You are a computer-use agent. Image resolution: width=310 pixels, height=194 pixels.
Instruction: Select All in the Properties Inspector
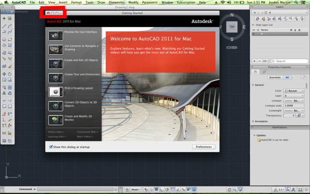(287, 78)
